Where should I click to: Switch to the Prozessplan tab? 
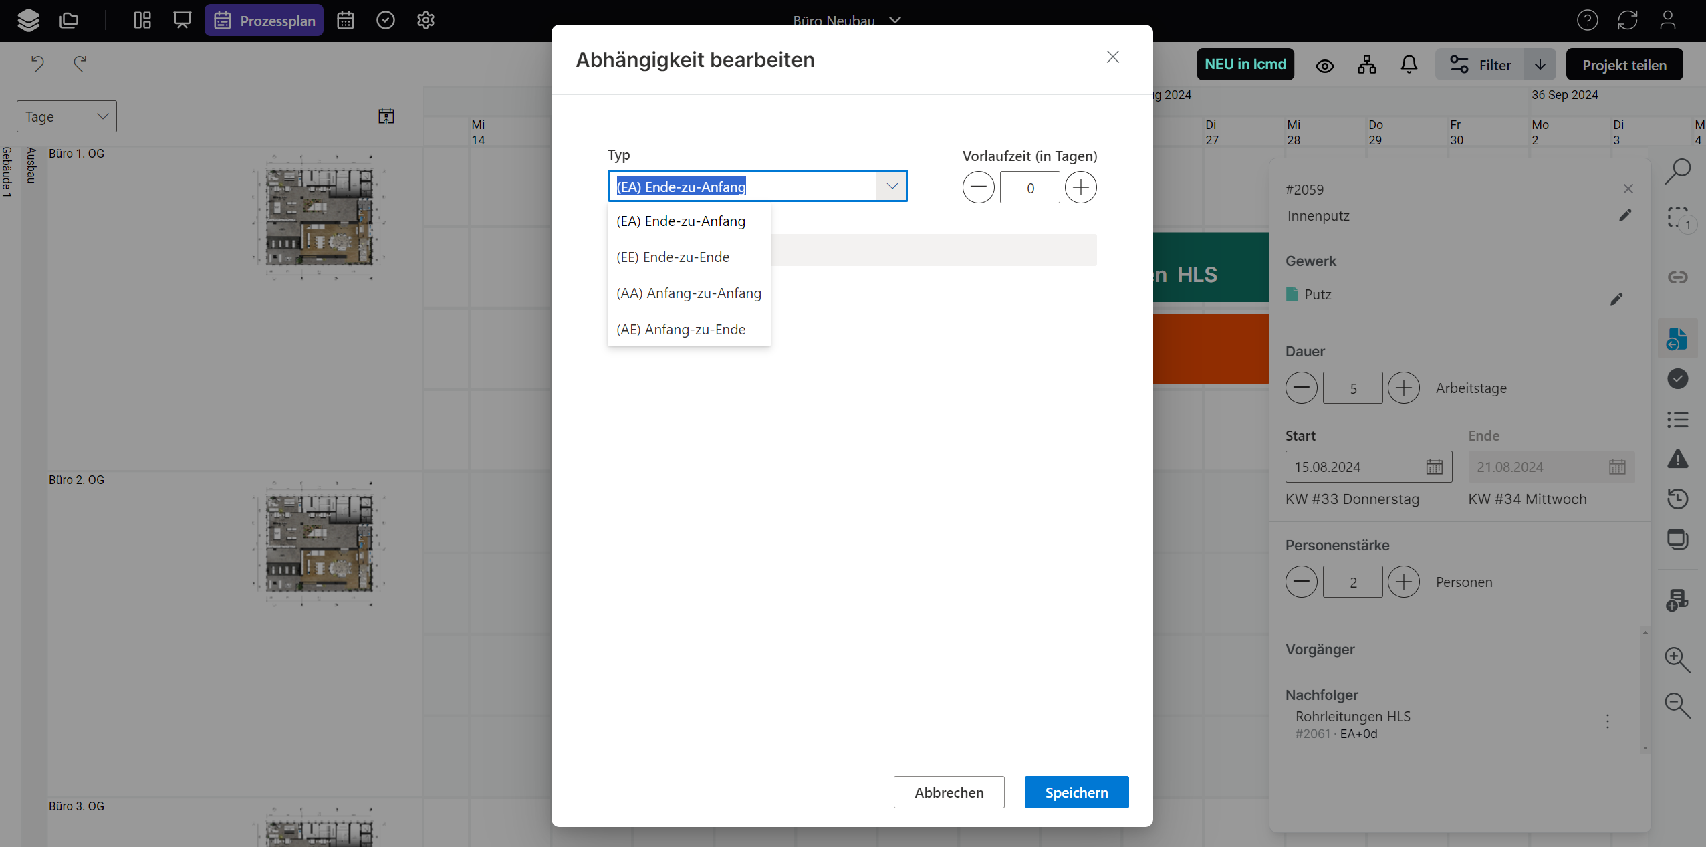tap(264, 21)
